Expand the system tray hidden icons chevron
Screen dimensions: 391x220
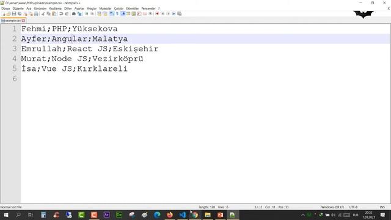pyautogui.click(x=303, y=215)
